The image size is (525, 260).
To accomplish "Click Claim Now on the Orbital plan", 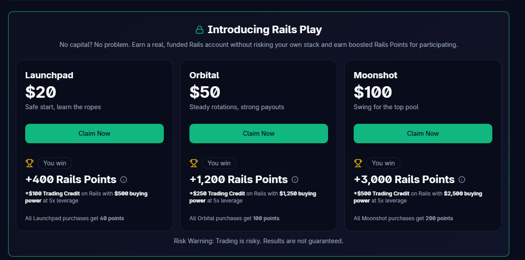I will (259, 133).
